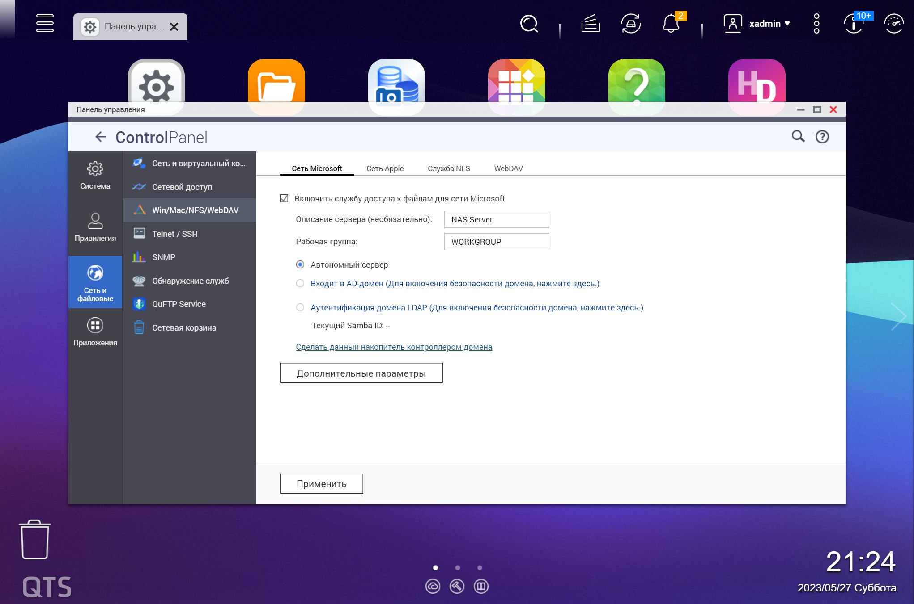The height and width of the screenshot is (604, 914).
Task: Open the dashboard gauge icon
Action: (893, 23)
